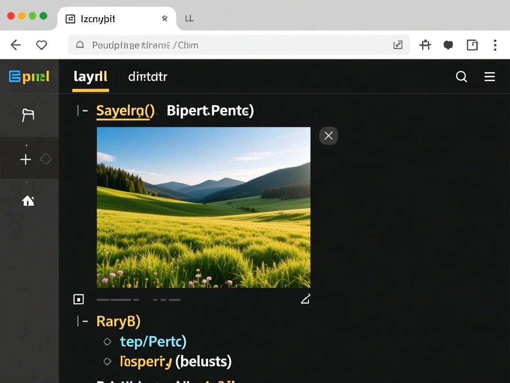Go to home icon in sidebar
The width and height of the screenshot is (510, 383).
[28, 201]
